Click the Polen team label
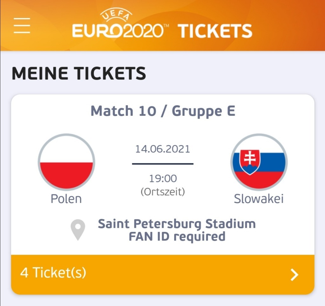Screen dimensions: 325x306 (66, 199)
